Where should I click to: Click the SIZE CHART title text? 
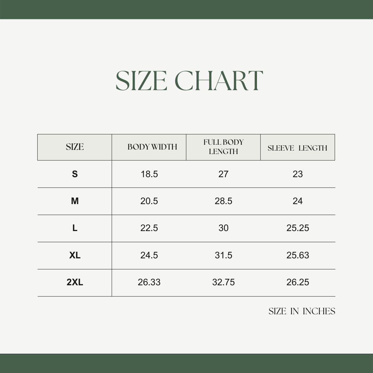189,81
